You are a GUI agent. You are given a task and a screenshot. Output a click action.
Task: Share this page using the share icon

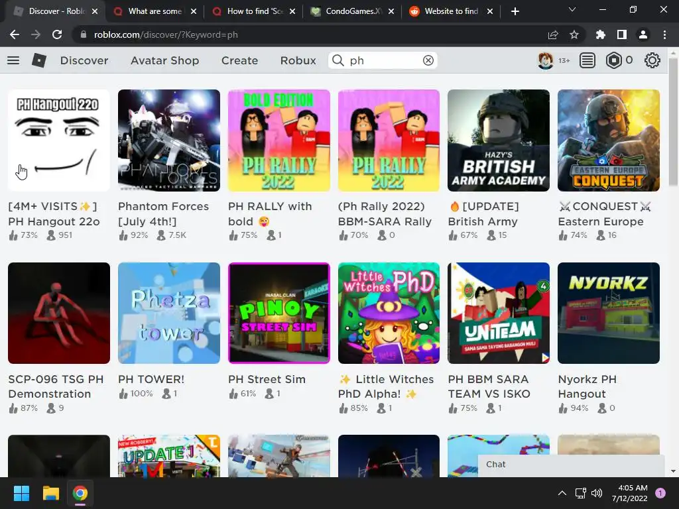[x=553, y=34]
